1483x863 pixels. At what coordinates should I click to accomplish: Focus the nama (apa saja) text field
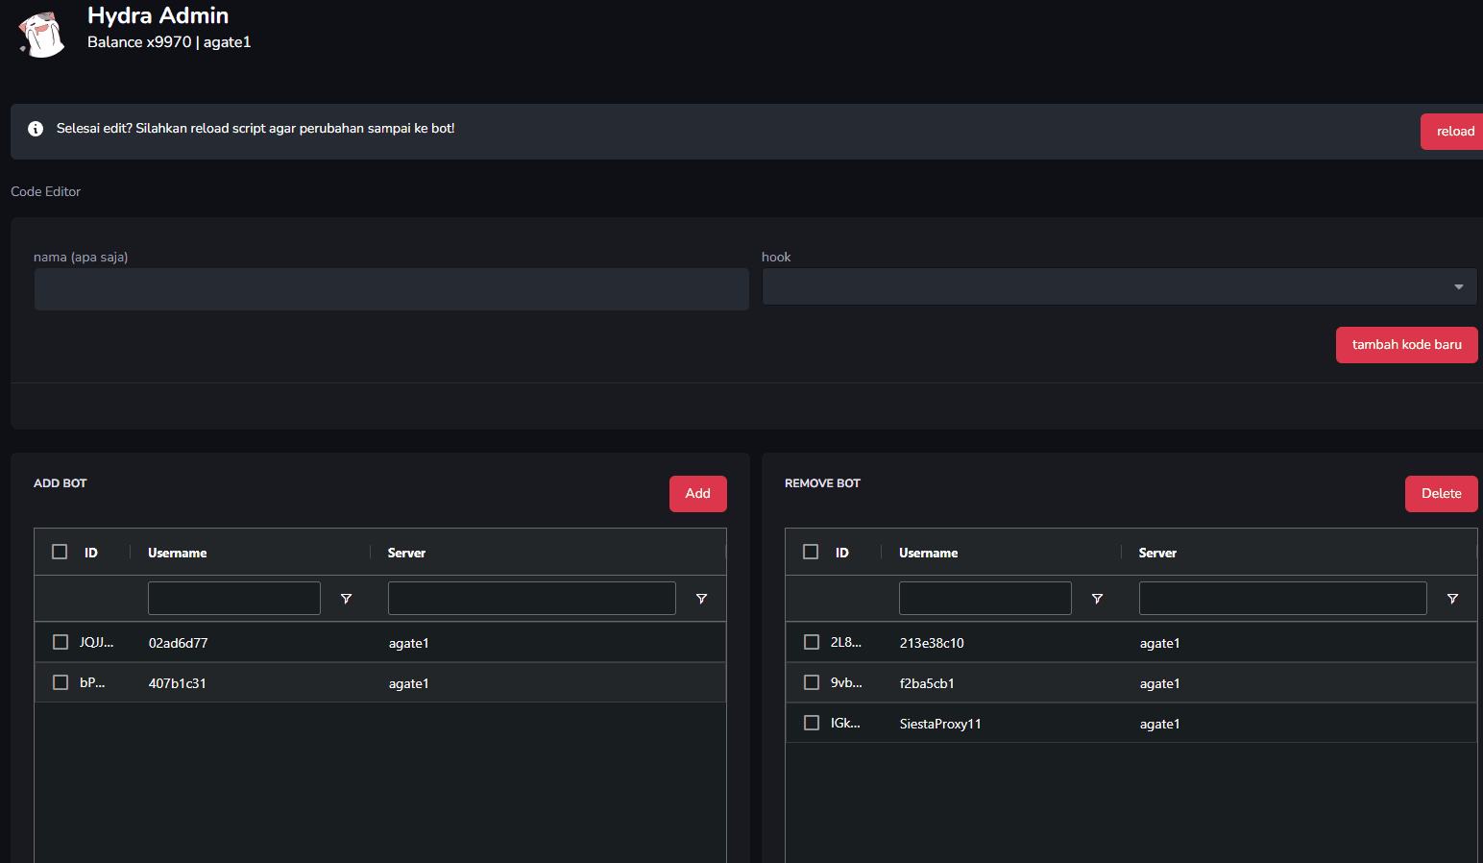391,289
